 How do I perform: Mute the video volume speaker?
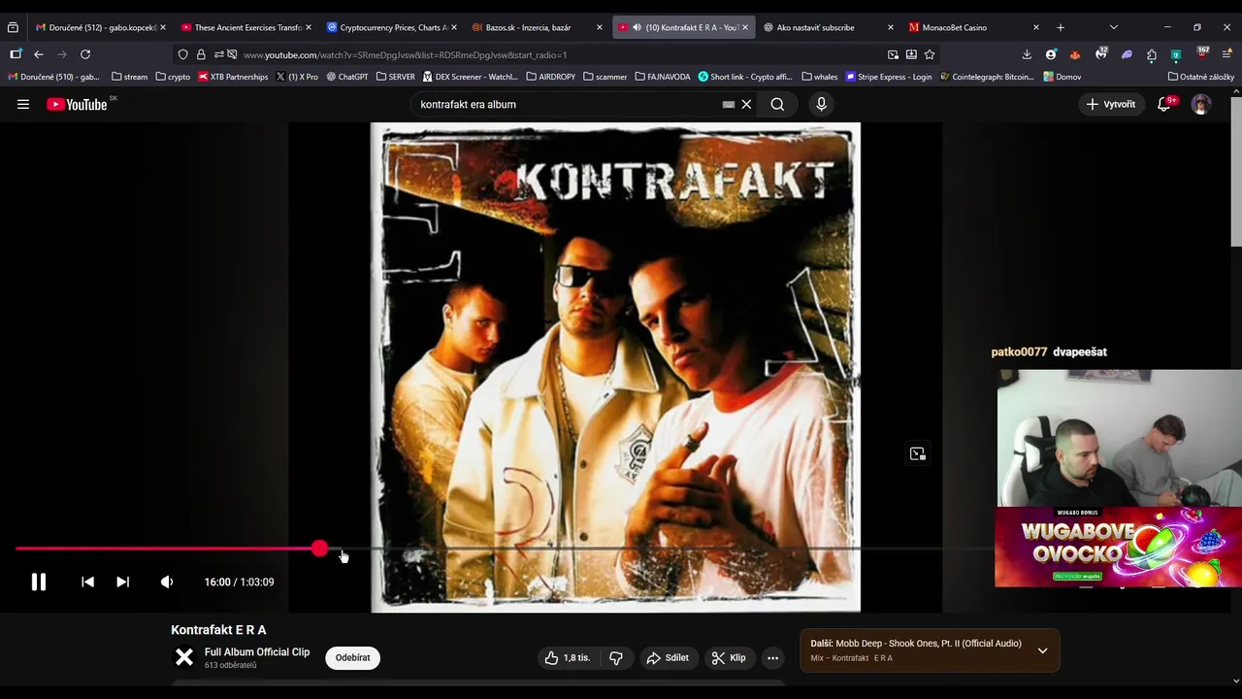(167, 582)
